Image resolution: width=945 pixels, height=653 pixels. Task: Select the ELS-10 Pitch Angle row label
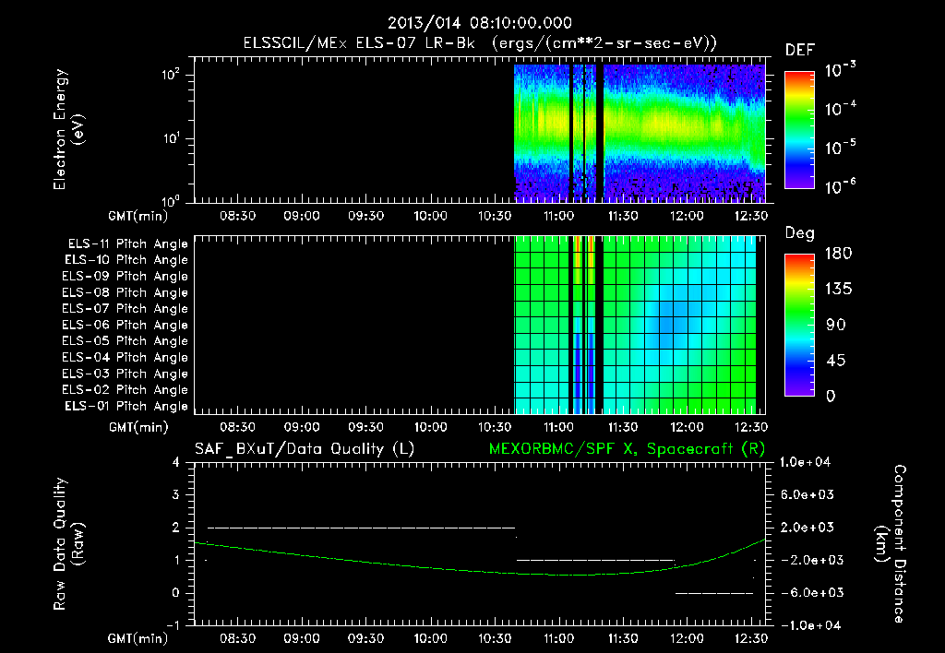[126, 260]
